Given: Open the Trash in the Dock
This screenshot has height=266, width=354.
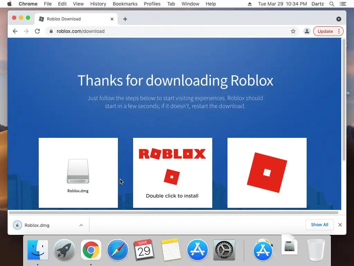Looking at the screenshot, I should 316,250.
